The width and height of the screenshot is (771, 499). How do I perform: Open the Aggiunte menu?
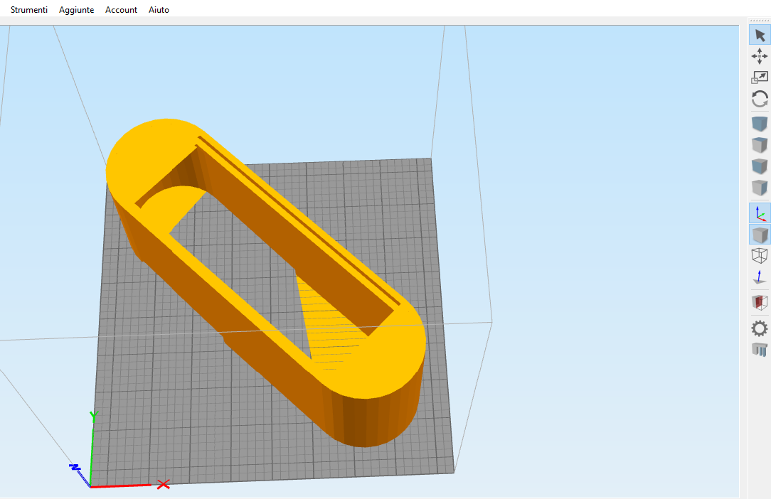(x=76, y=10)
